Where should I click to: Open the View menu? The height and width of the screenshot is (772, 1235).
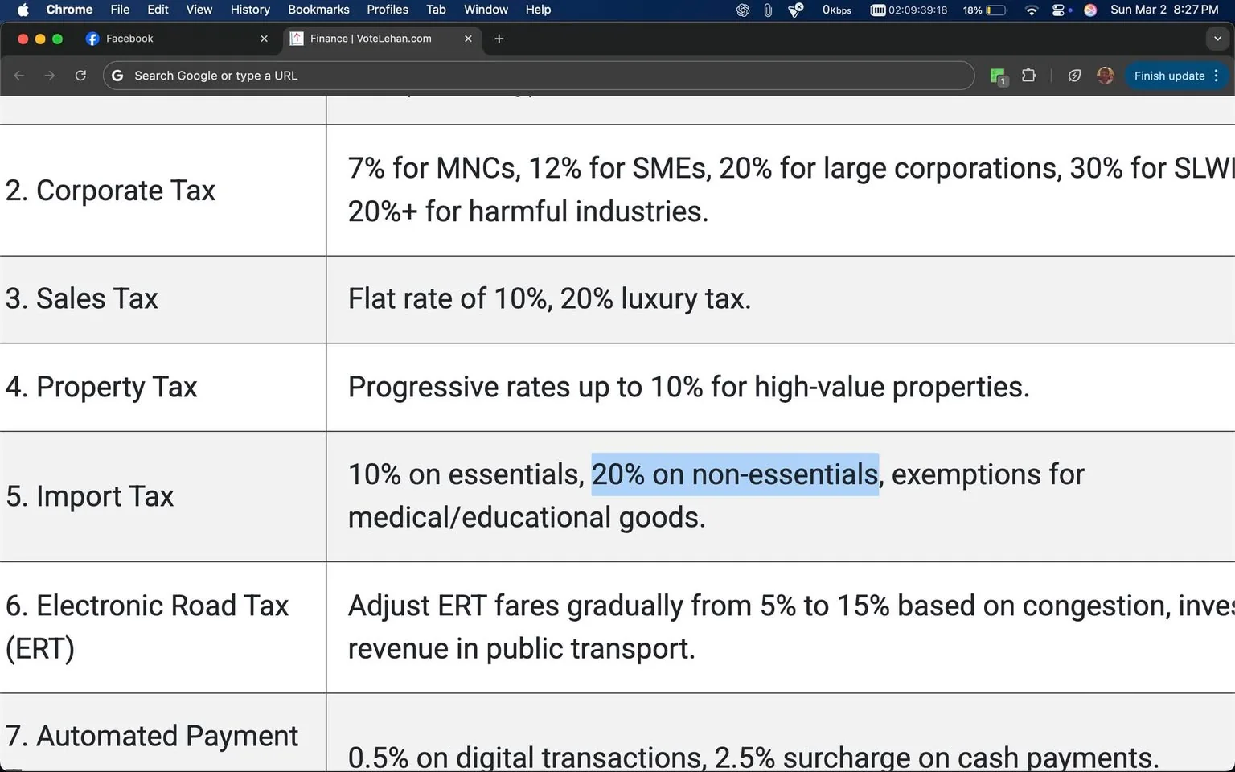(x=199, y=10)
